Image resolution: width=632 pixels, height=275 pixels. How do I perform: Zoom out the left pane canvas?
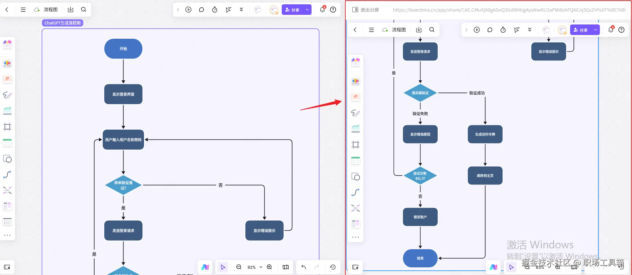(x=239, y=267)
